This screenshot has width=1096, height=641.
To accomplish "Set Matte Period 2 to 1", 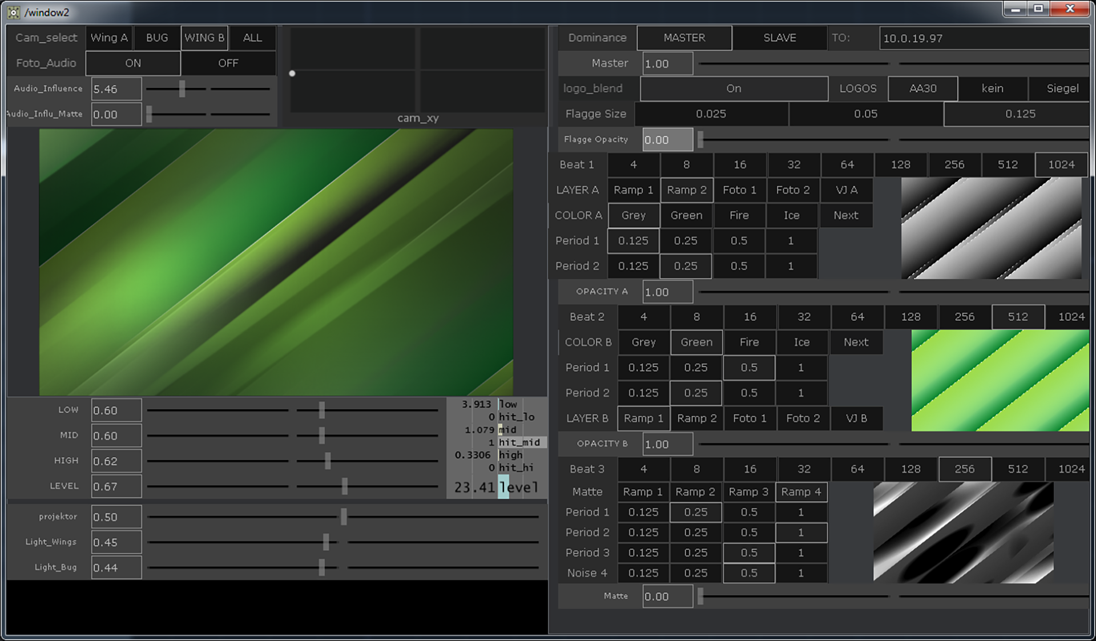I will click(801, 533).
